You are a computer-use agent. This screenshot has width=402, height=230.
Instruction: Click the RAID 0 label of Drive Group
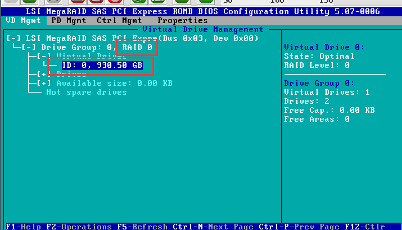(x=136, y=47)
